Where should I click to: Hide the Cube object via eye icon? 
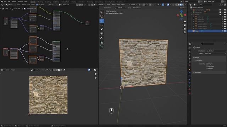[222, 31]
